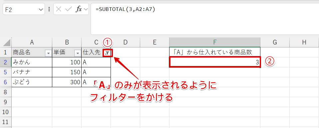Select row 2 header
Image resolution: width=319 pixels, height=128 pixels.
6,62
